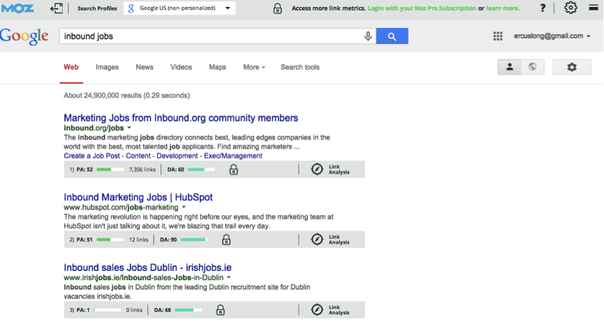604x324 pixels.
Task: Open Marketing Jobs from Inbound.org result
Action: [181, 118]
